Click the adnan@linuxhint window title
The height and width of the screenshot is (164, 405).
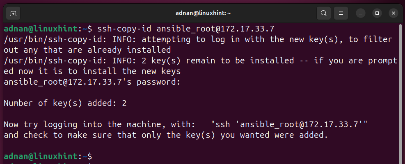(x=203, y=13)
